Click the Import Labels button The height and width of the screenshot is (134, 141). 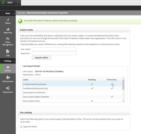[41, 57]
